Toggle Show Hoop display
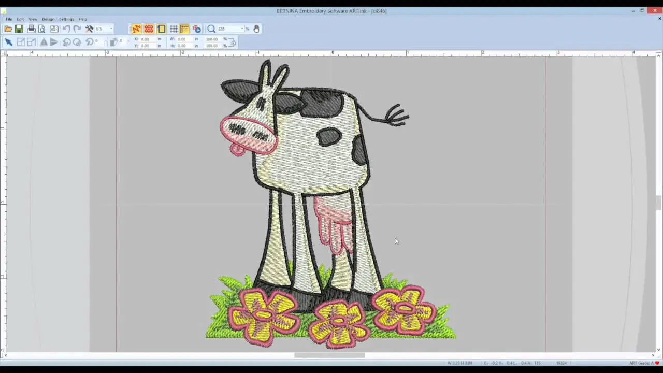The width and height of the screenshot is (663, 373). [x=162, y=29]
